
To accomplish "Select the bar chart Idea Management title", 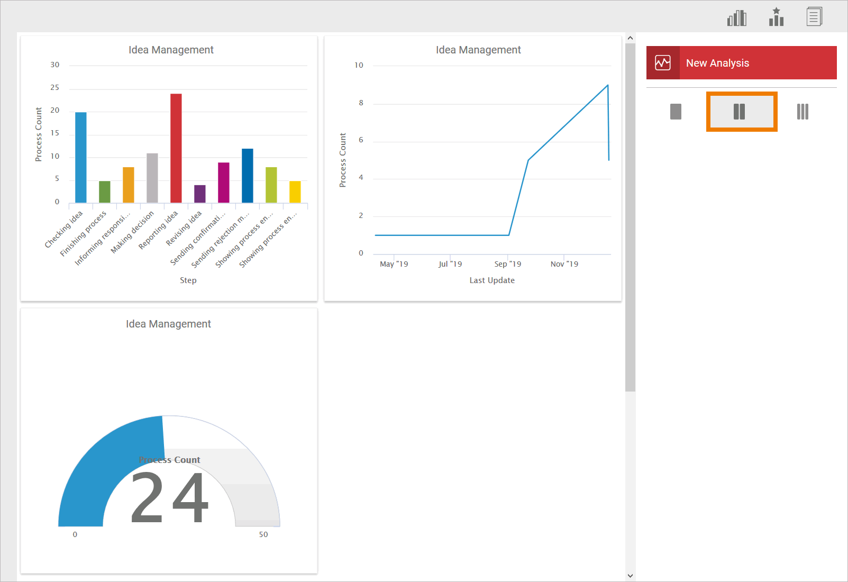I will (x=171, y=50).
